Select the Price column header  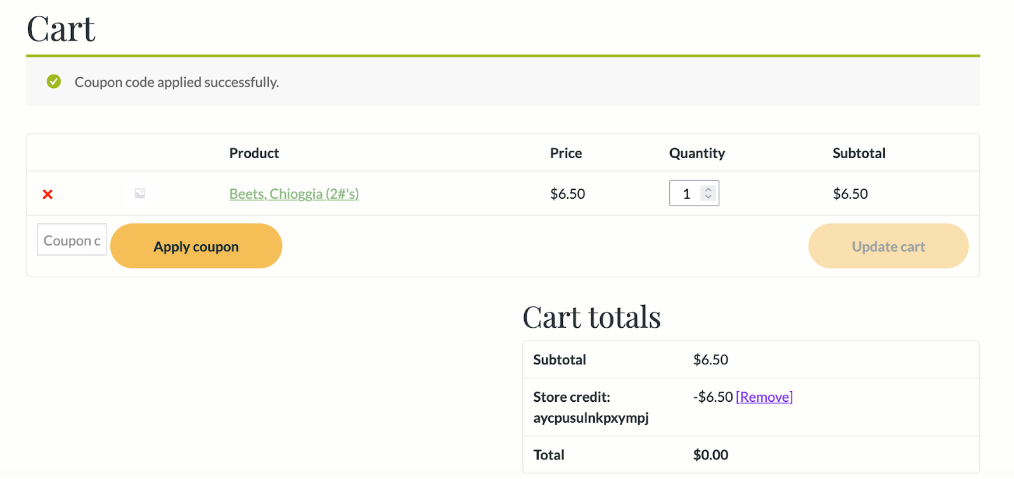pyautogui.click(x=566, y=153)
